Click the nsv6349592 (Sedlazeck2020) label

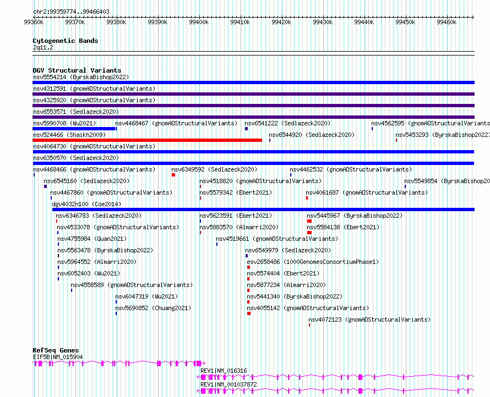click(x=214, y=169)
